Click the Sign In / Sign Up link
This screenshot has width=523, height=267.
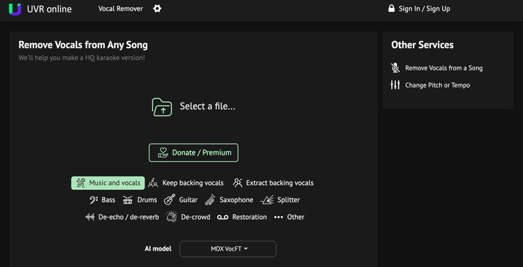424,8
